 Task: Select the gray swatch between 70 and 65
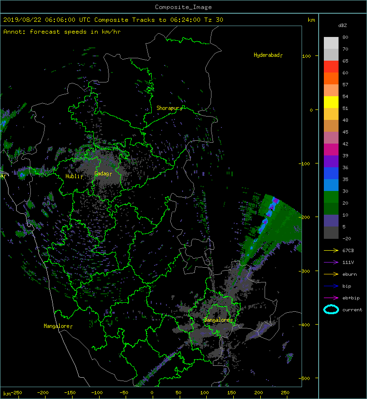pos(331,54)
